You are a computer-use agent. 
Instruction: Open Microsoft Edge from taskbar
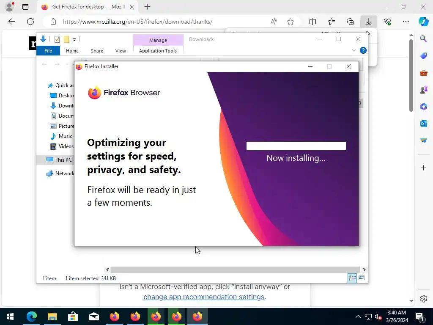click(x=31, y=317)
